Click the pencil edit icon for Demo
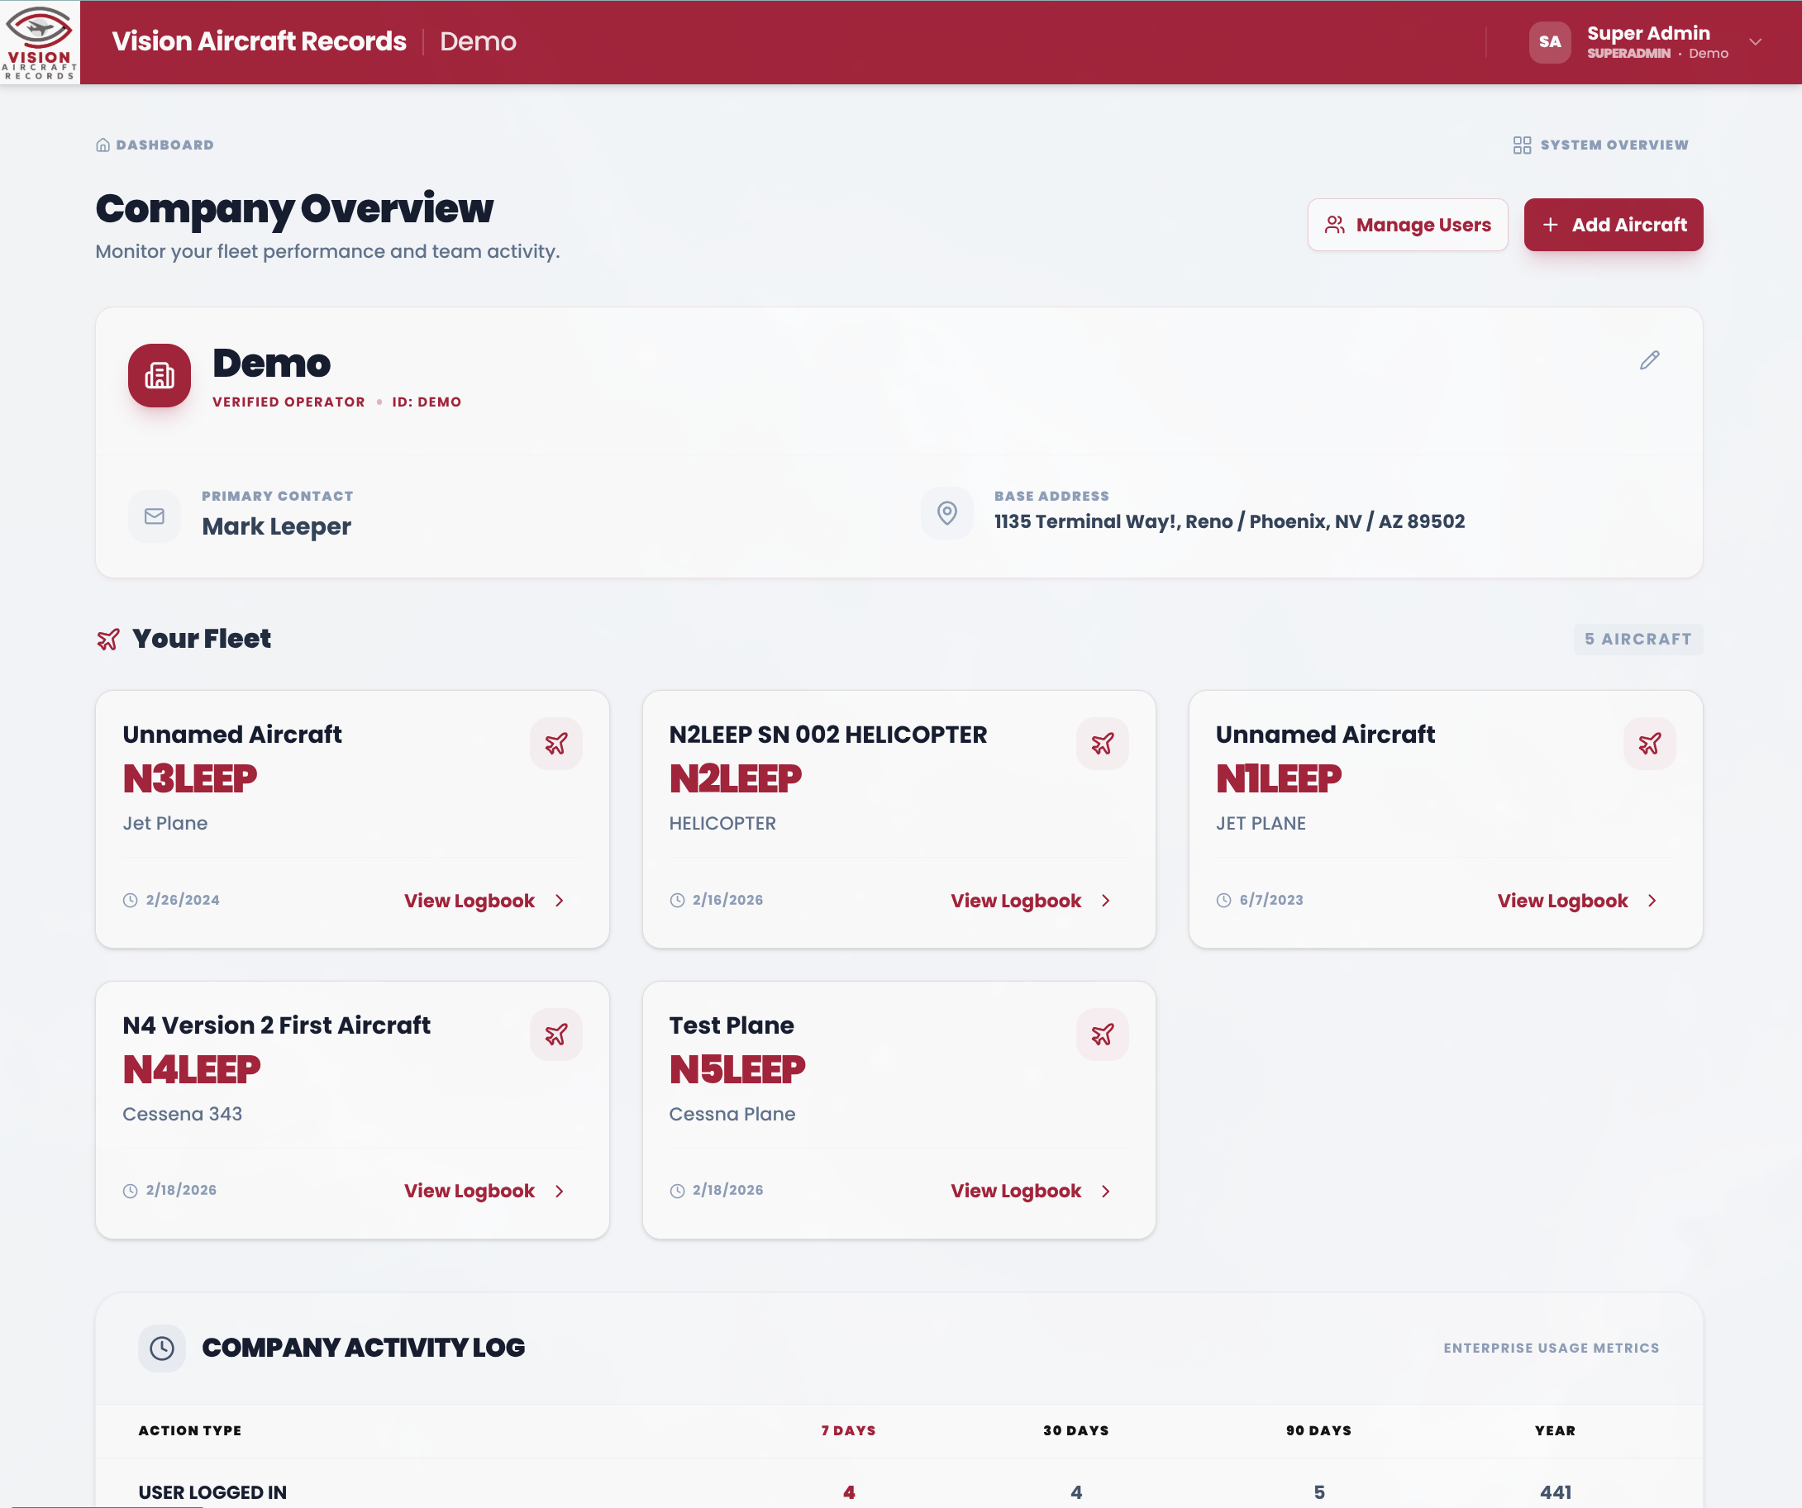1802x1508 pixels. (1648, 360)
